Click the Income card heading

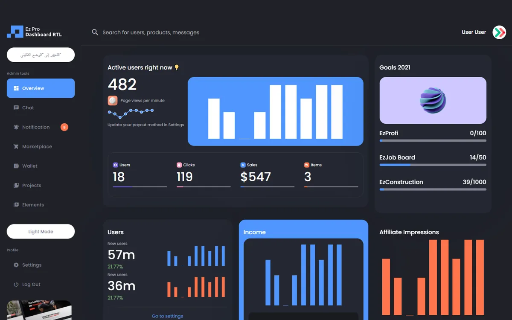(254, 232)
